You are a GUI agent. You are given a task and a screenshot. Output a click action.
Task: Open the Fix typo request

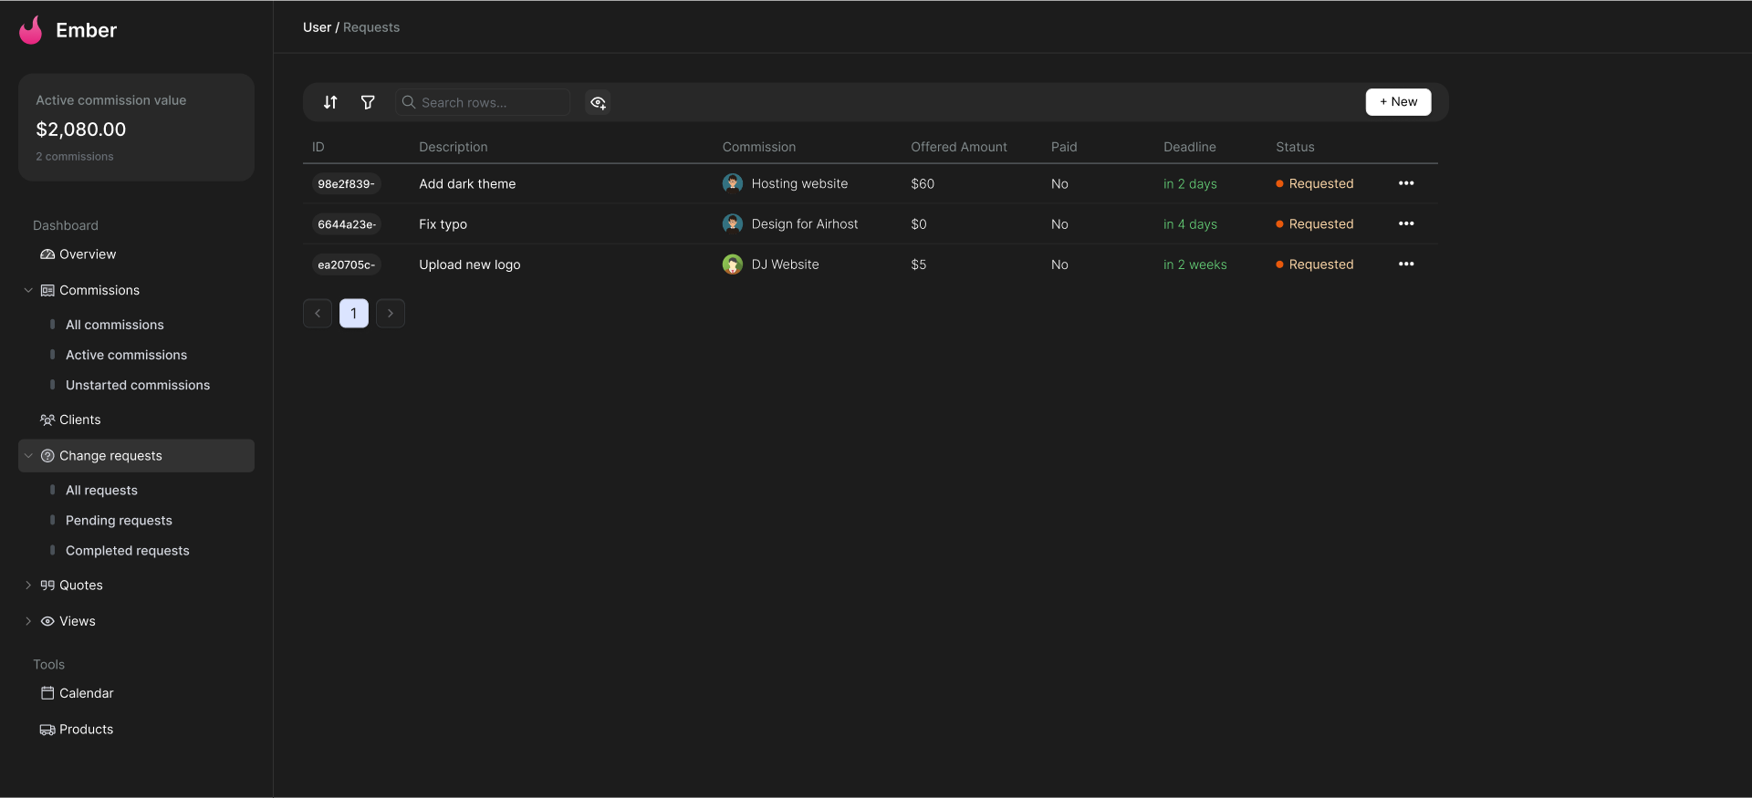443,223
